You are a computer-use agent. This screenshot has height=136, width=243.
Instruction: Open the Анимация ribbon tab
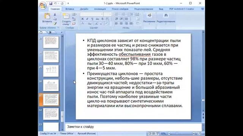100,9
